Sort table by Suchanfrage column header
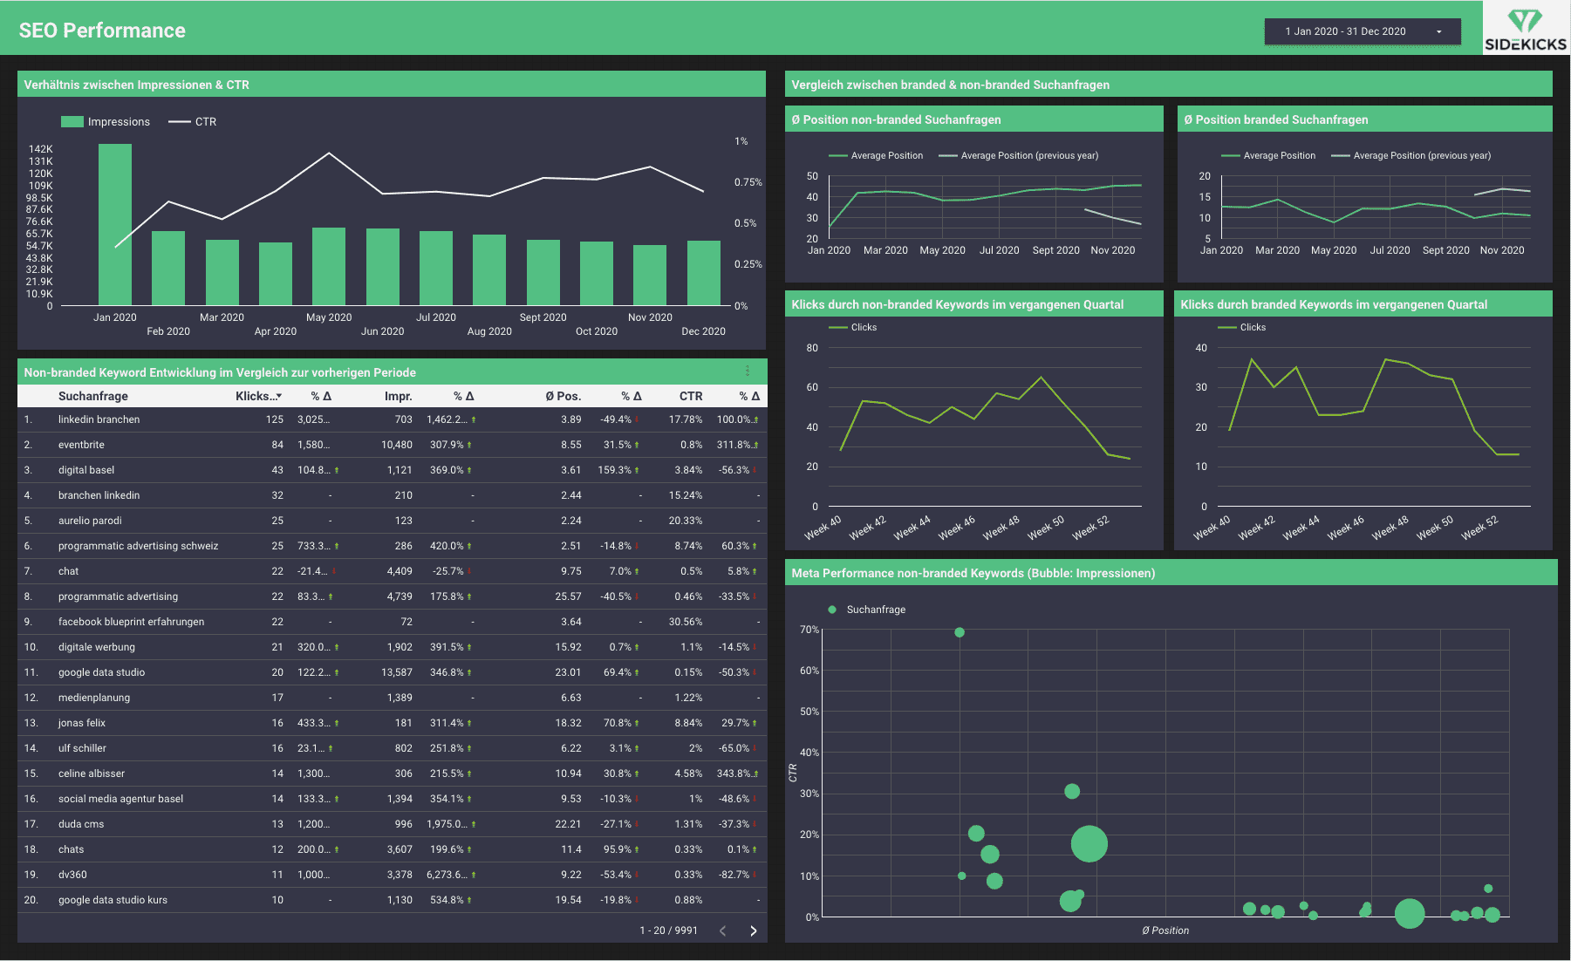1571x961 pixels. tap(93, 396)
